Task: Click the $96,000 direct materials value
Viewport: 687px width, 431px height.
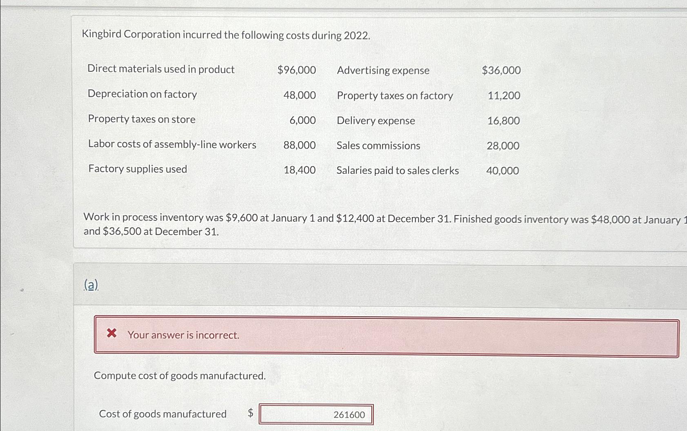Action: point(296,70)
